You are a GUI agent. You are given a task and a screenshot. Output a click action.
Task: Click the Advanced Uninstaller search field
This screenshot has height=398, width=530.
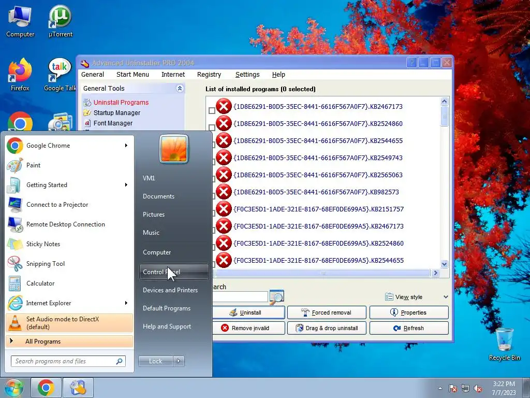pos(240,297)
